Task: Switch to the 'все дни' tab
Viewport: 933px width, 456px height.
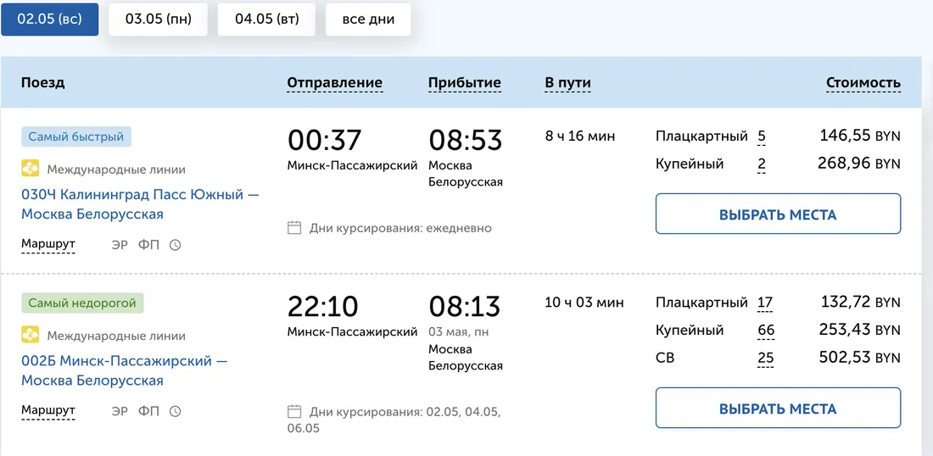Action: tap(368, 19)
